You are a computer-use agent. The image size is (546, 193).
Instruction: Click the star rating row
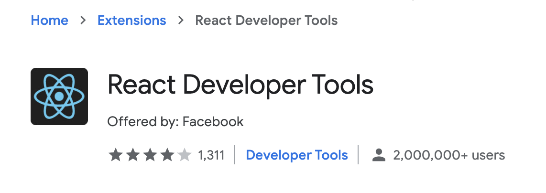pyautogui.click(x=150, y=155)
